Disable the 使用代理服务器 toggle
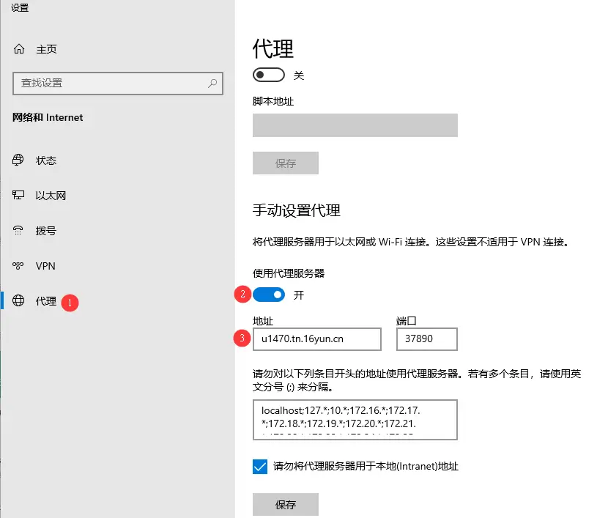 click(269, 295)
